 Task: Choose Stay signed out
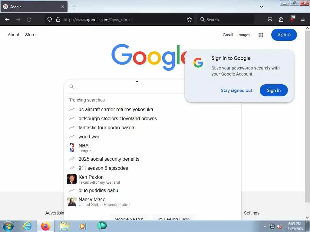[237, 90]
